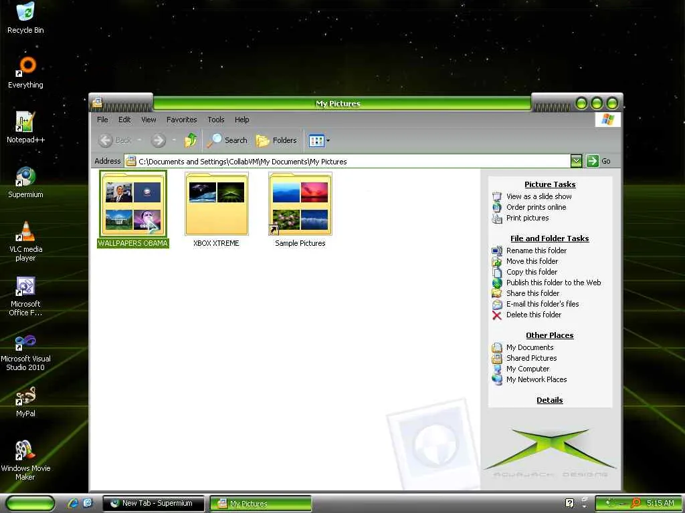Image resolution: width=685 pixels, height=513 pixels.
Task: Open the Search toolbar button
Action: (x=227, y=140)
